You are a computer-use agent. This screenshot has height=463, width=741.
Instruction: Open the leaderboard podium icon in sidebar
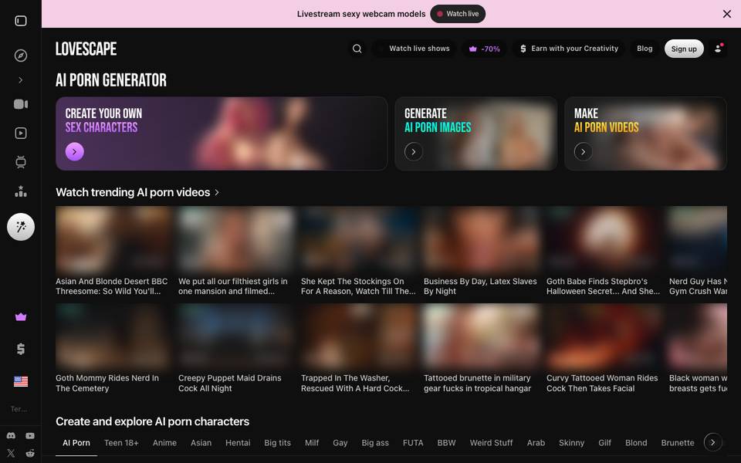click(21, 191)
